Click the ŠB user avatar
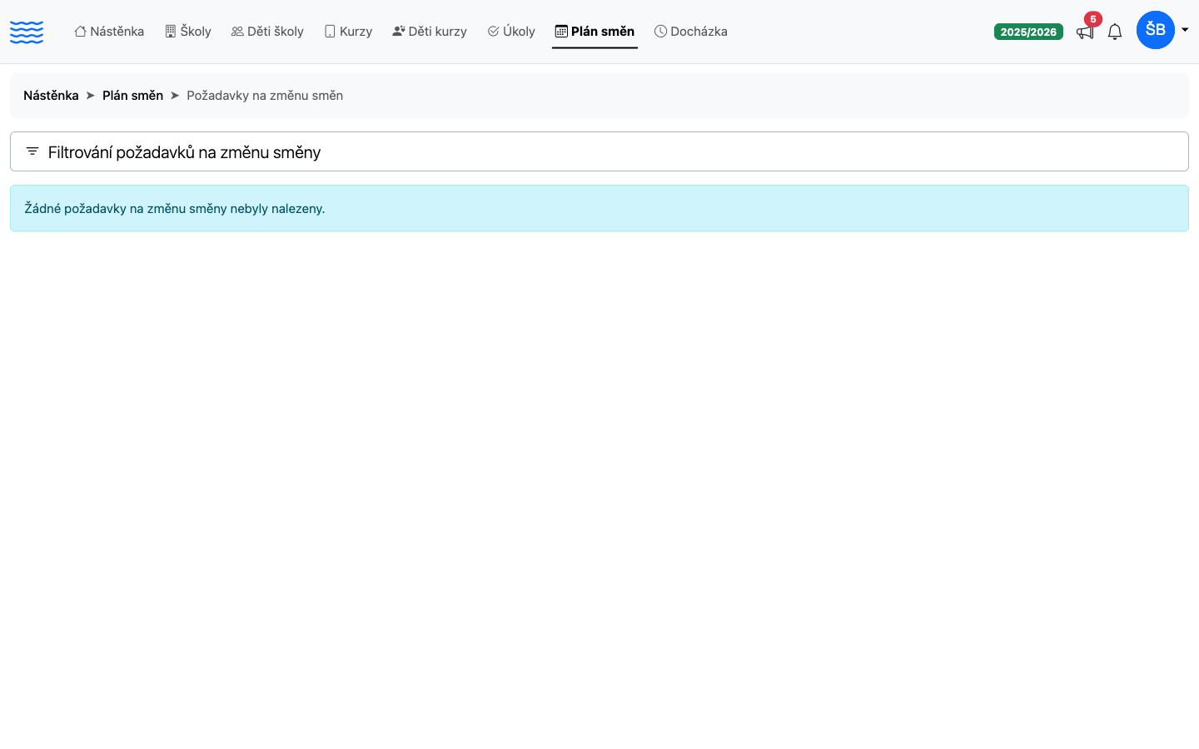 click(x=1156, y=30)
